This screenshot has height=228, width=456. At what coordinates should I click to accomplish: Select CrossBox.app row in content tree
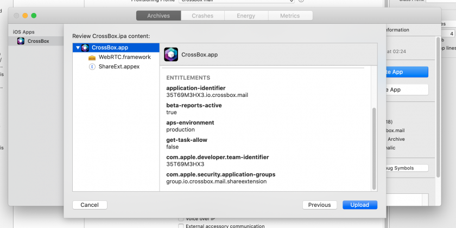(116, 48)
